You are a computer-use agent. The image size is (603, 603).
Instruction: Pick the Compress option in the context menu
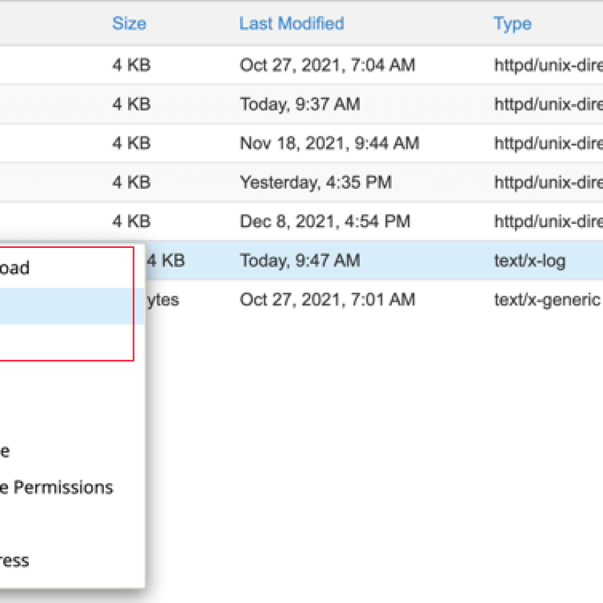tap(15, 561)
